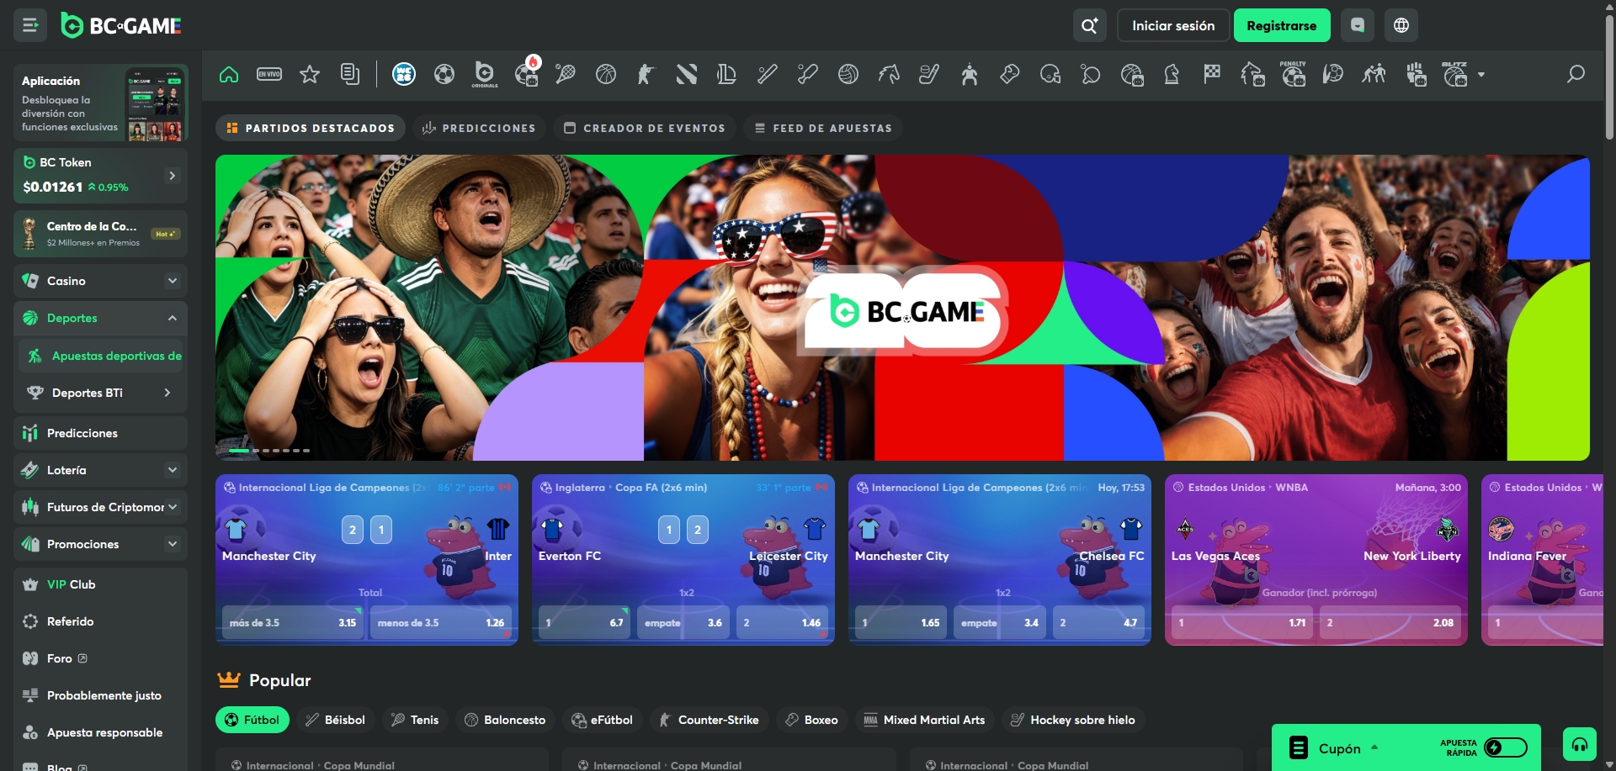Open Creador de Eventos tab

pyautogui.click(x=645, y=128)
